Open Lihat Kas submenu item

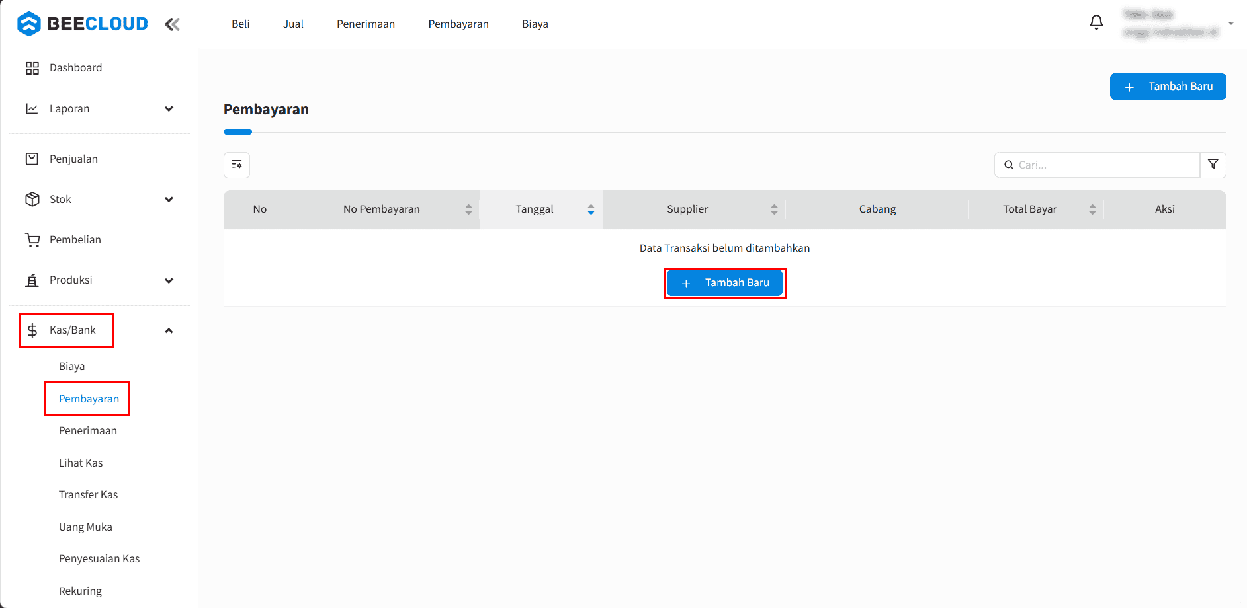[81, 463]
